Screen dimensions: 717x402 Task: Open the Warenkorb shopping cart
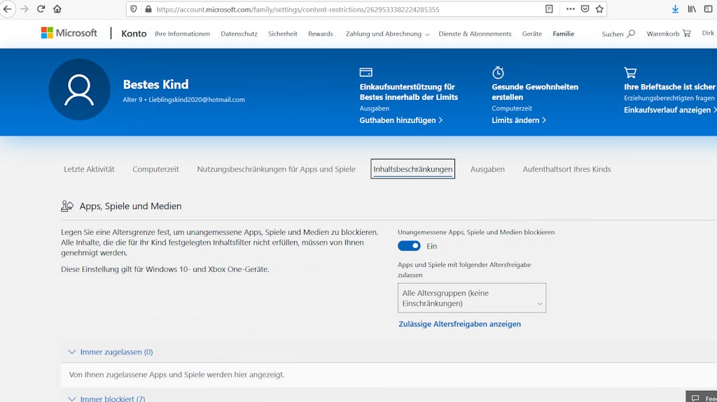tap(669, 34)
